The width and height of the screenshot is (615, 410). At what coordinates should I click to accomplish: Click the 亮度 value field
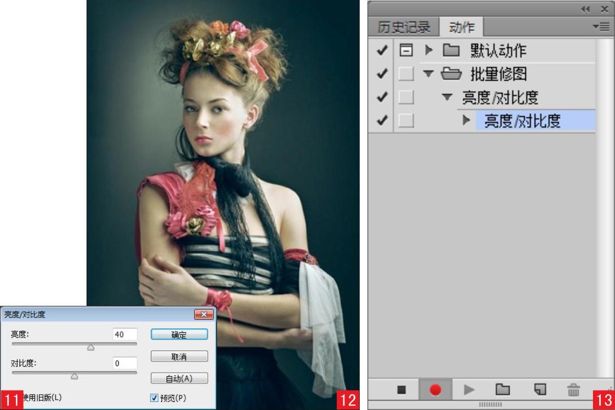125,334
